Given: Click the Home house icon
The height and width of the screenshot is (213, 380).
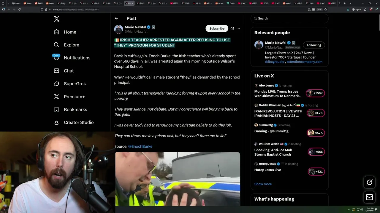Looking at the screenshot, I should 56,32.
